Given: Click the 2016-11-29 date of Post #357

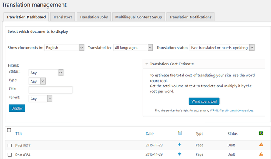Looking at the screenshot, I should point(154,145).
